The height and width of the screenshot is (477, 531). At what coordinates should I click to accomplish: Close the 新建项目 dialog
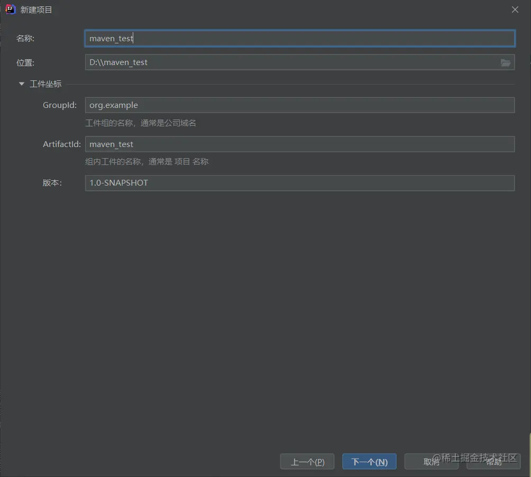point(515,10)
